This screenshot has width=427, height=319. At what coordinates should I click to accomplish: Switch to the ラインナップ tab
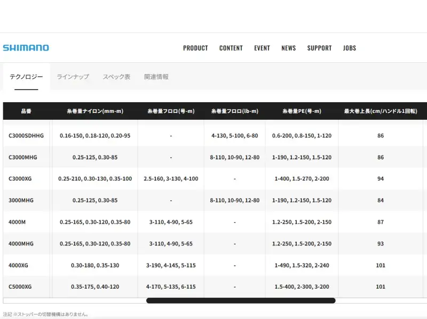[x=73, y=77]
